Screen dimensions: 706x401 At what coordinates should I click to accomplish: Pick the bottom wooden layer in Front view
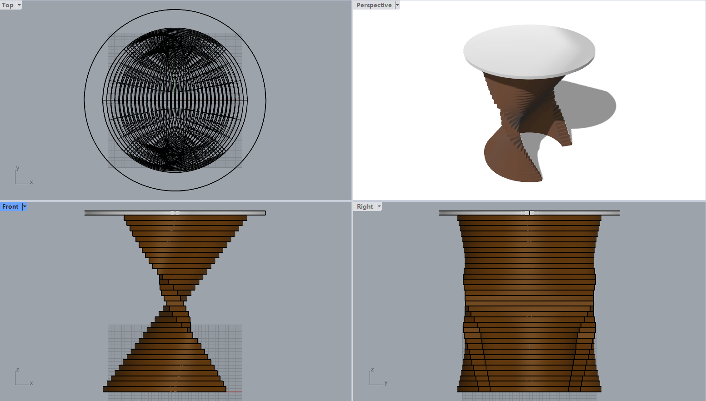164,389
